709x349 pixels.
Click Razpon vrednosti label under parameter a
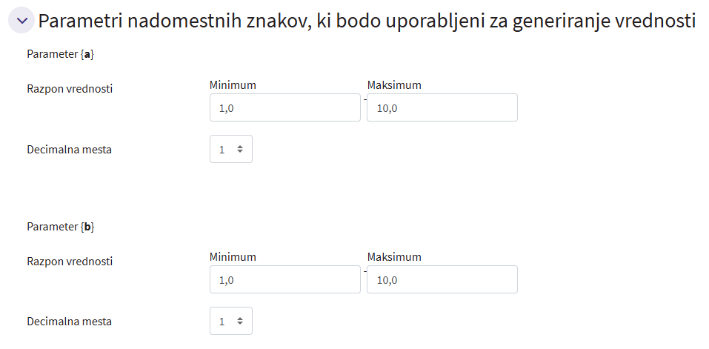click(x=70, y=89)
